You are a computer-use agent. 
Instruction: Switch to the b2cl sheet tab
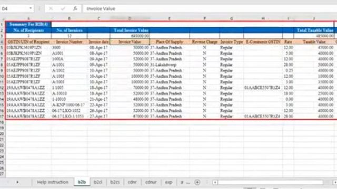98,182
